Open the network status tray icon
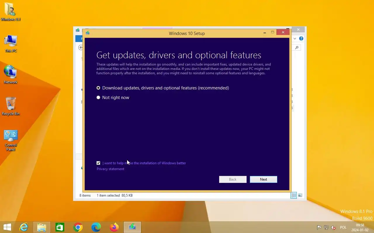This screenshot has width=374, height=233. coord(326,227)
